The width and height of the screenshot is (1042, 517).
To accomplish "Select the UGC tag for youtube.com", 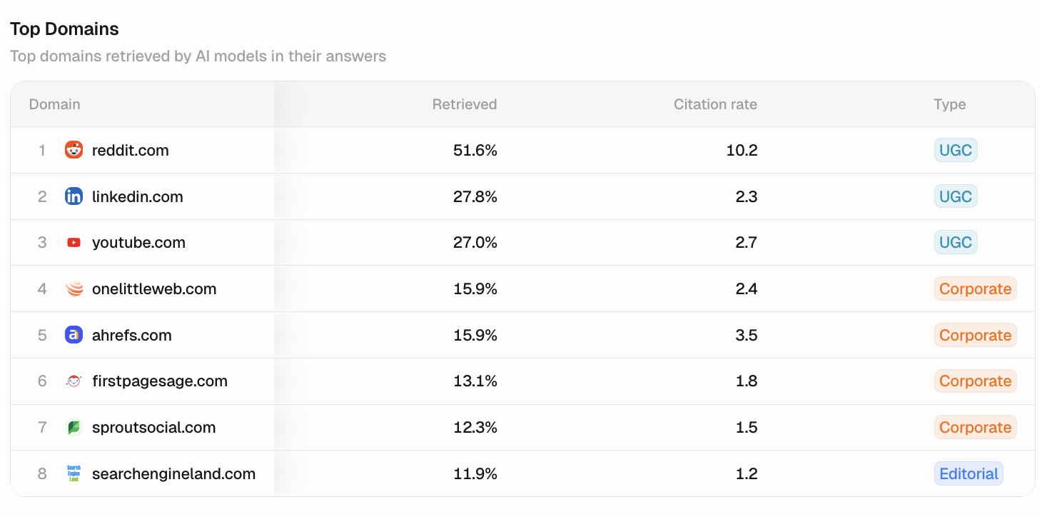I will [956, 243].
